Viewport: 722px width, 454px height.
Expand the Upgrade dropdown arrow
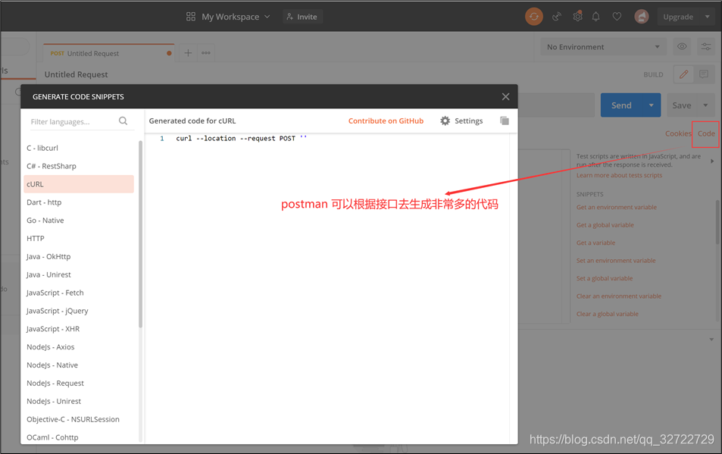click(x=708, y=17)
